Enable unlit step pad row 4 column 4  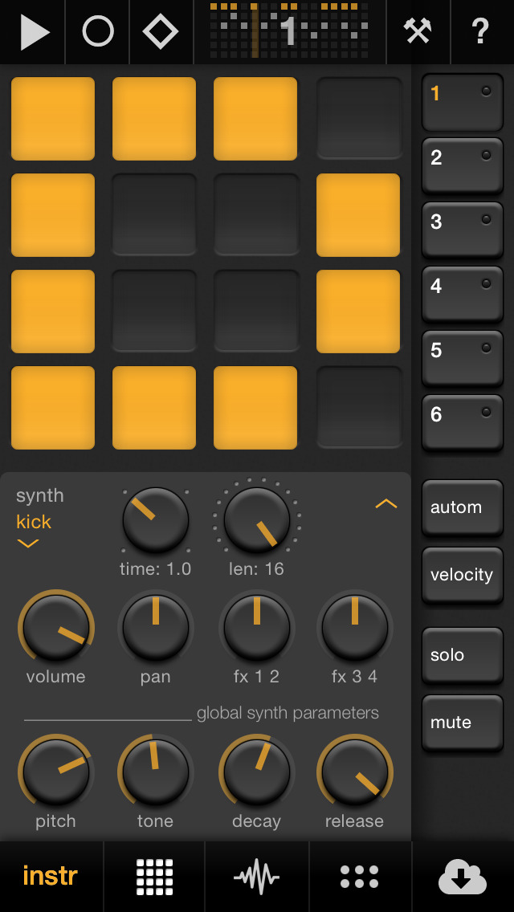tap(359, 408)
